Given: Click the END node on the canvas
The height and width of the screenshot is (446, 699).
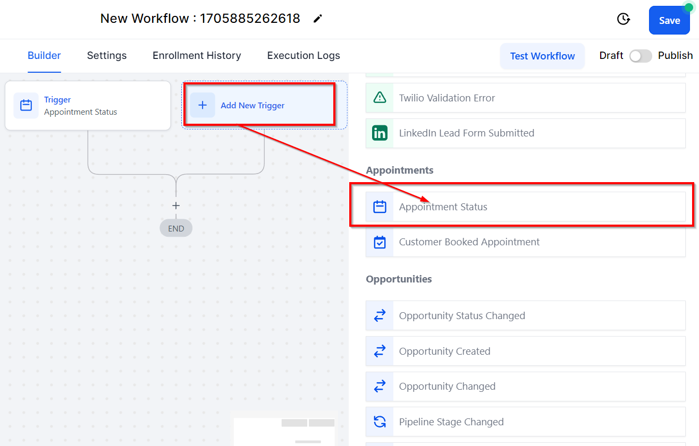Looking at the screenshot, I should pyautogui.click(x=176, y=228).
